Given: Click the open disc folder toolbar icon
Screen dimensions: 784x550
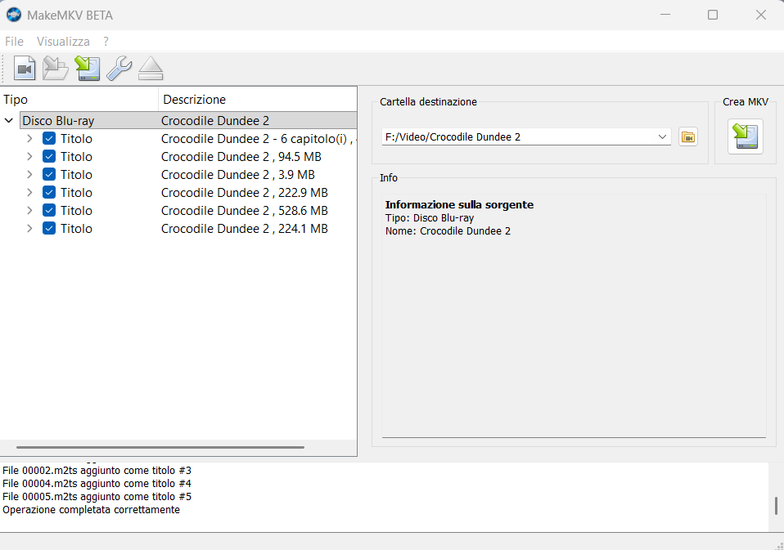Looking at the screenshot, I should pyautogui.click(x=56, y=69).
